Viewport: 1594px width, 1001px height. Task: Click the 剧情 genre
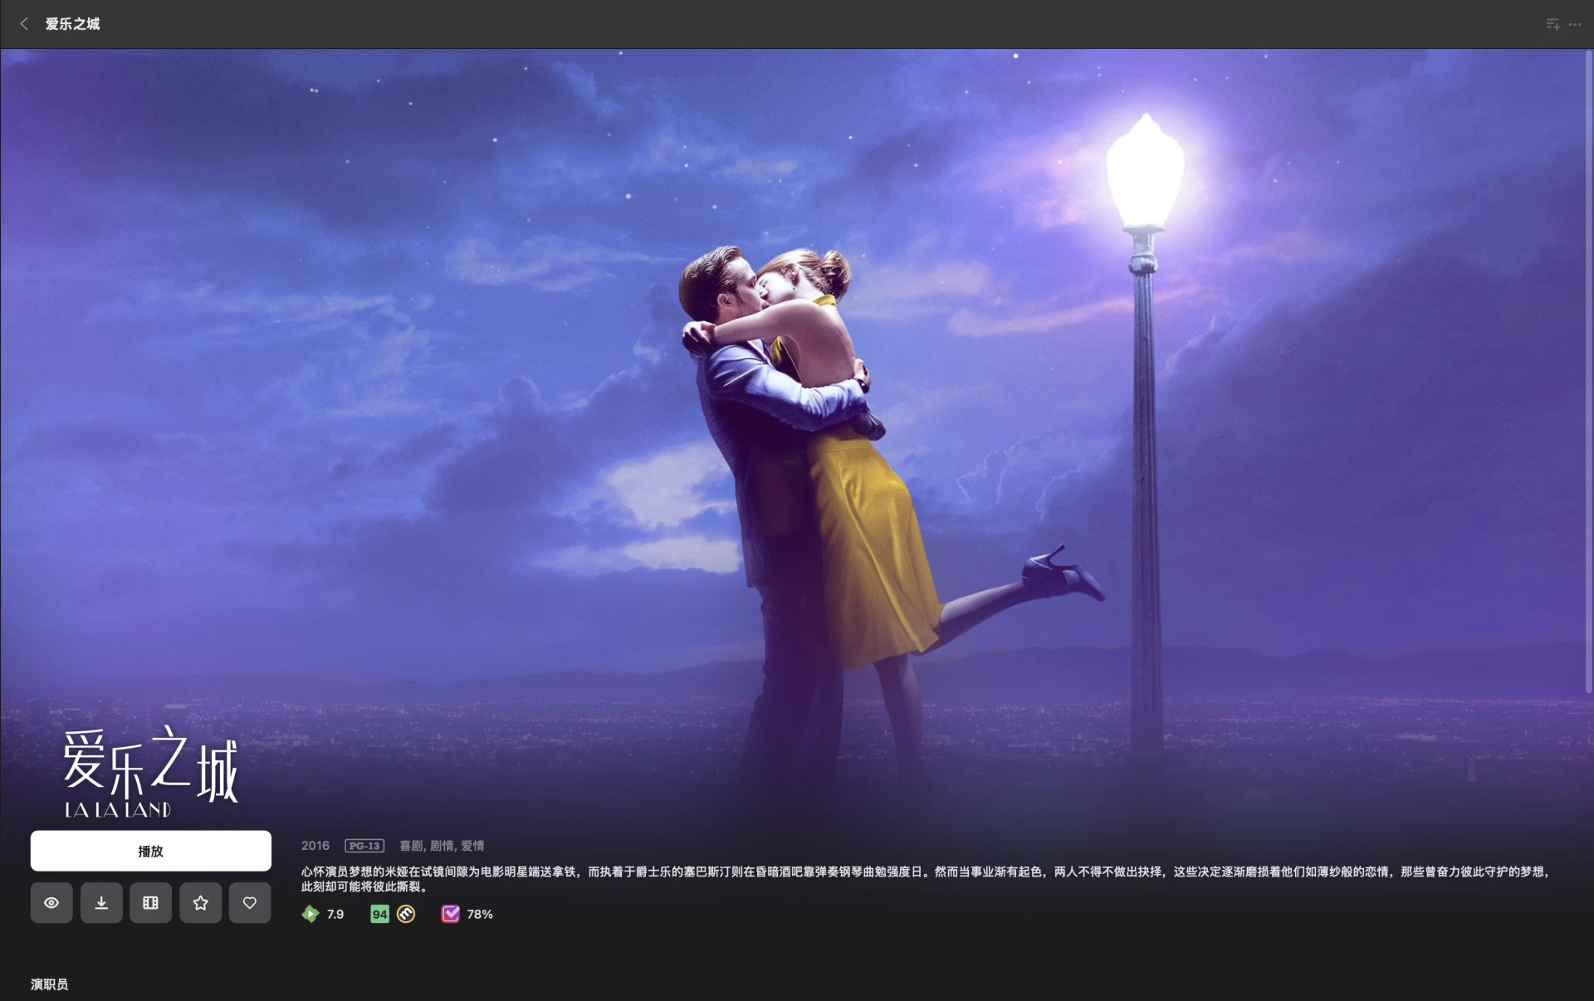click(x=442, y=846)
